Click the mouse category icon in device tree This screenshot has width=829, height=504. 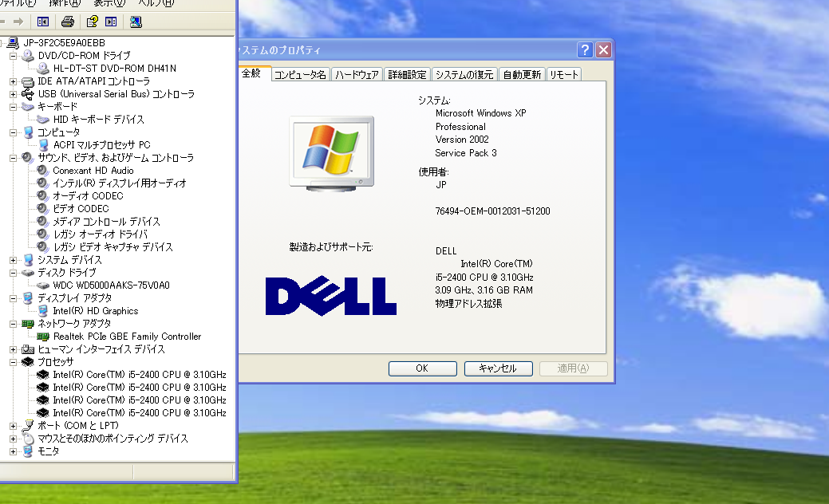28,439
